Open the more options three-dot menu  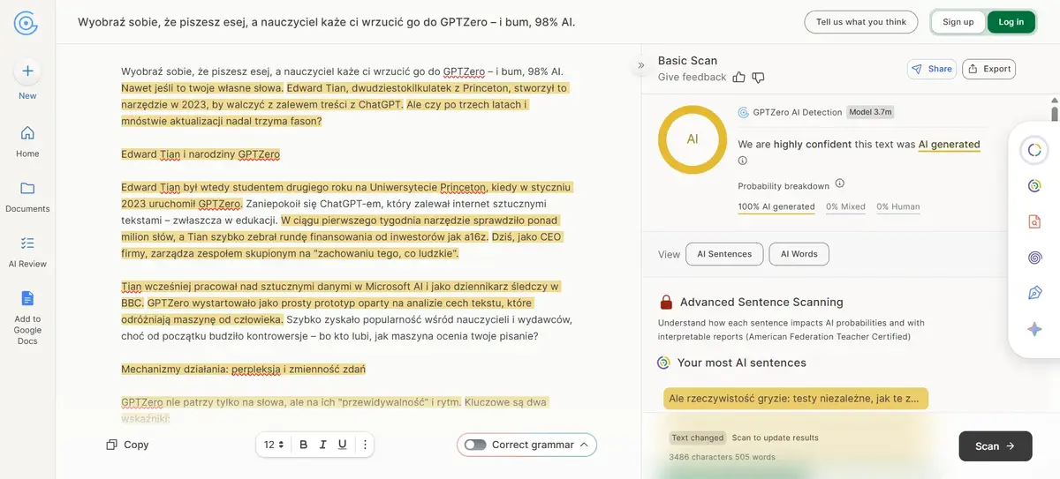point(365,445)
